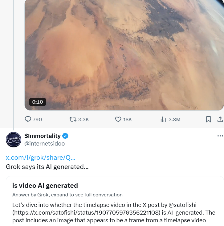Image resolution: width=224 pixels, height=226 pixels.
Task: Open view analytics bar chart icon
Action: [163, 119]
